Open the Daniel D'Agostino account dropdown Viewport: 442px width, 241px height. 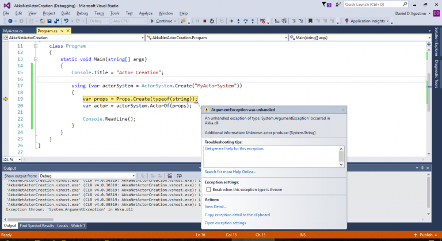[429, 13]
